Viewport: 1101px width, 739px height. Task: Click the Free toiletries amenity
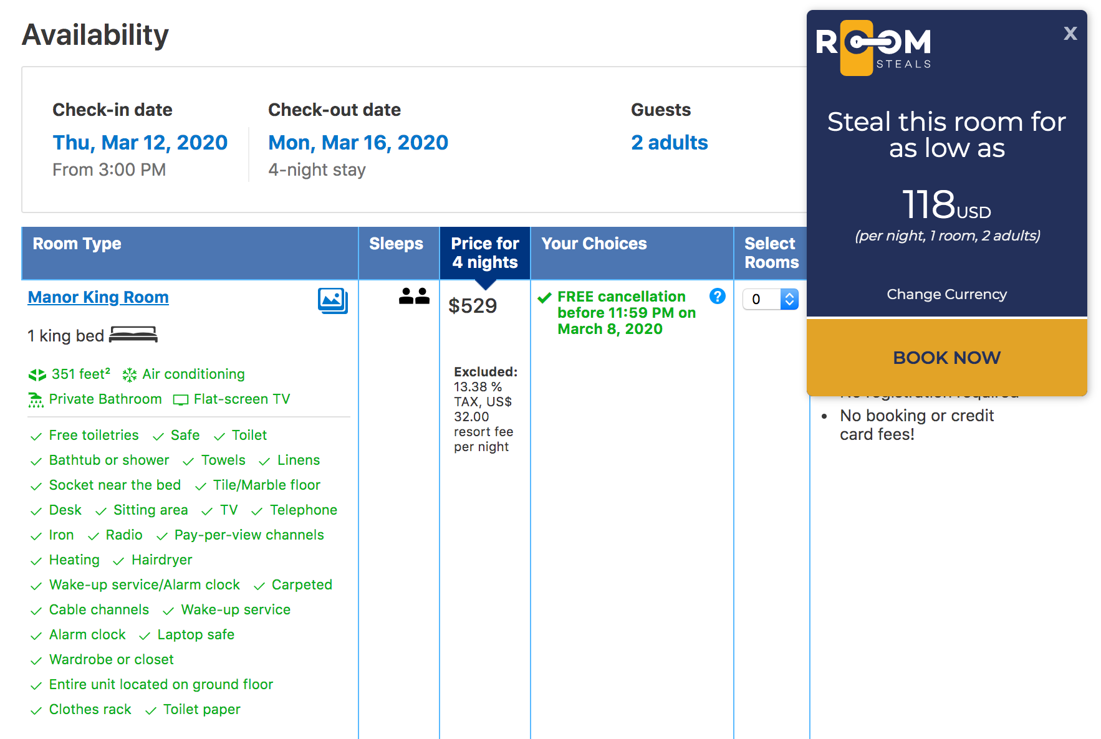pos(94,435)
